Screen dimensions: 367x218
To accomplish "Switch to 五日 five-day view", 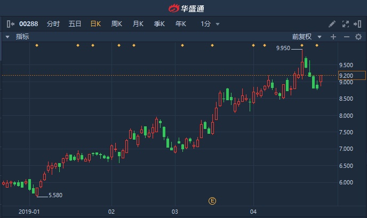I will (x=75, y=24).
